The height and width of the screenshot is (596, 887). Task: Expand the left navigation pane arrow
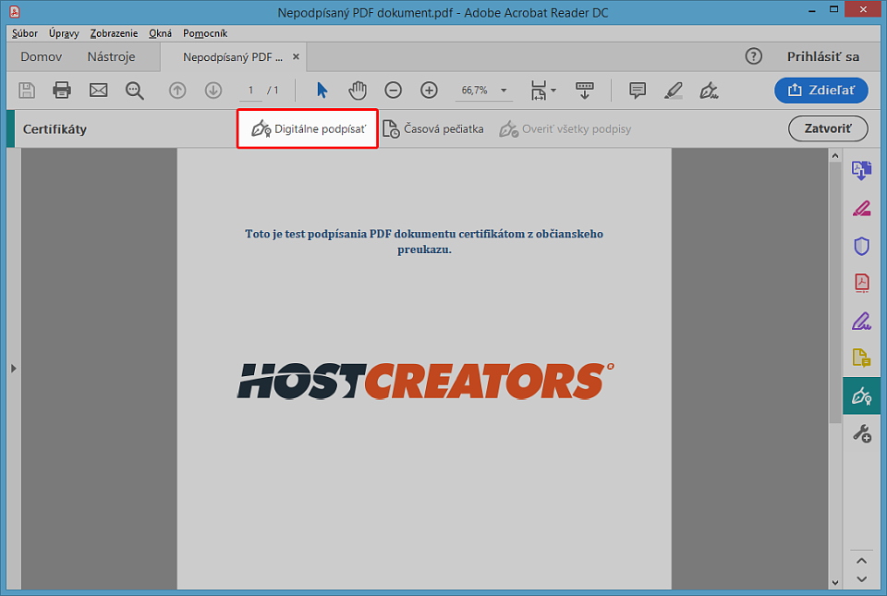coord(13,368)
